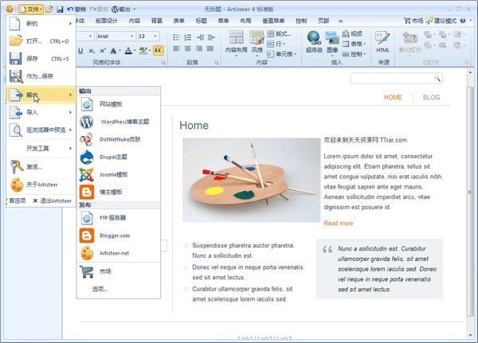Pick the Joomla模板 export option

click(116, 173)
